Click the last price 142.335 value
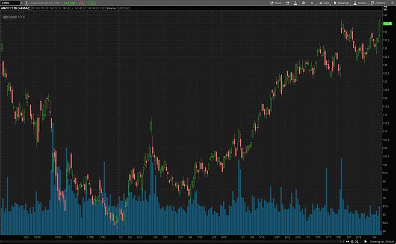Viewport: 396px width, 244px height. 69,3
